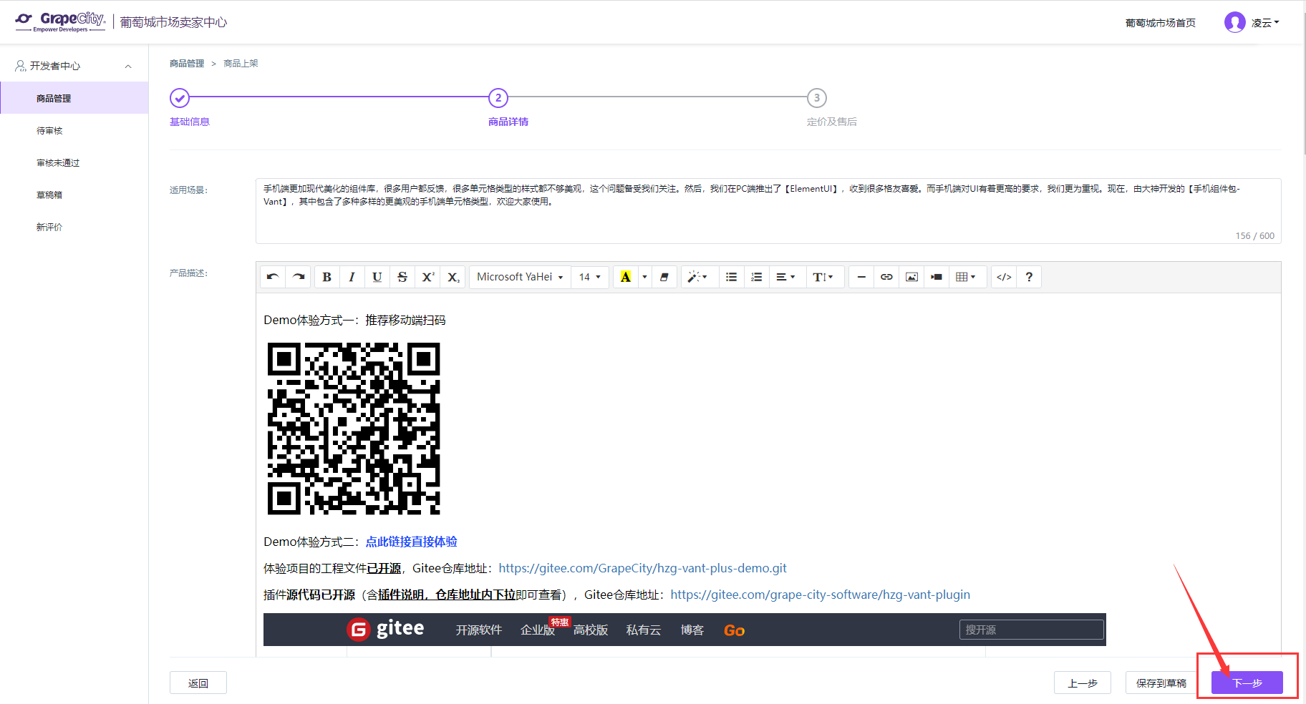Screen dimensions: 1306x704
Task: Click 下一步 button
Action: [1247, 683]
